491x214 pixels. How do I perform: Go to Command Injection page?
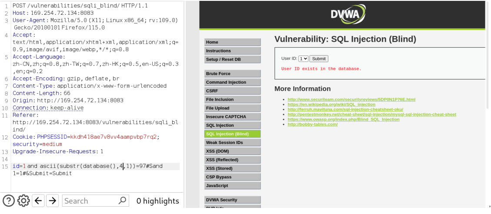[x=232, y=82]
